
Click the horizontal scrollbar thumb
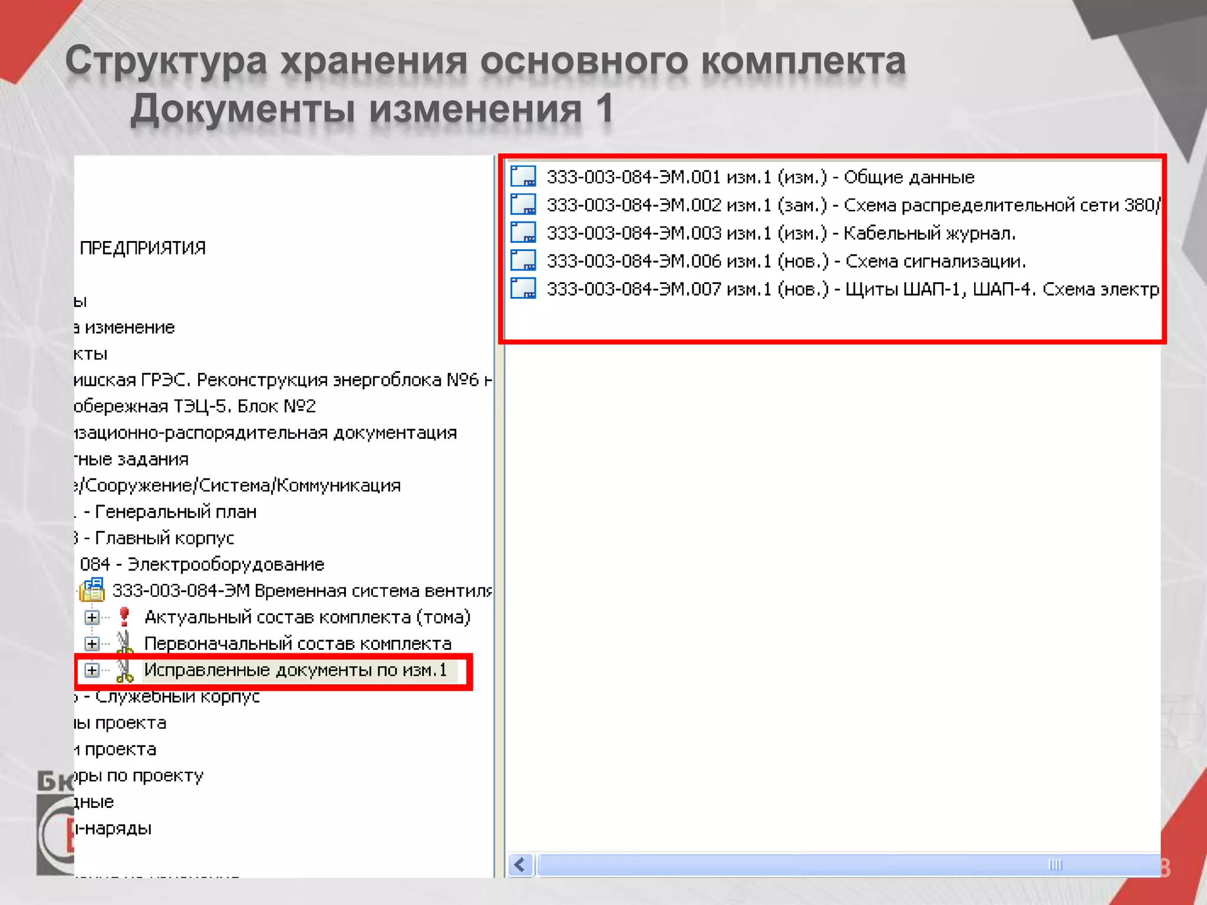[x=849, y=864]
